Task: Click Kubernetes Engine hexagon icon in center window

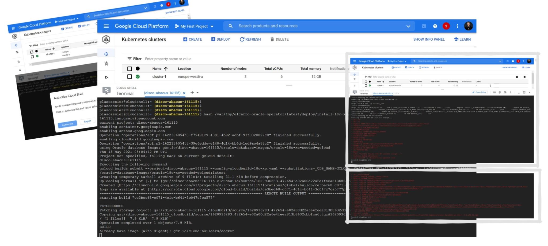Action: 106,39
